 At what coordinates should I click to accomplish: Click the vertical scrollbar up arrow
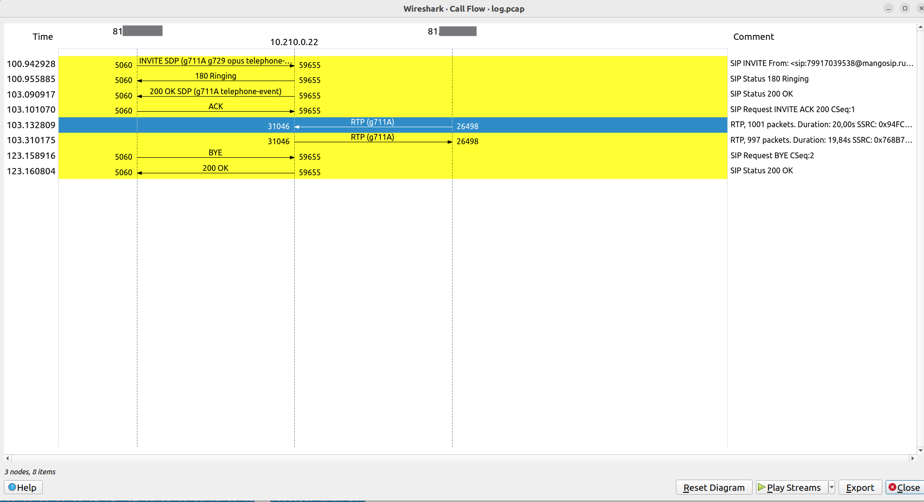tap(920, 28)
